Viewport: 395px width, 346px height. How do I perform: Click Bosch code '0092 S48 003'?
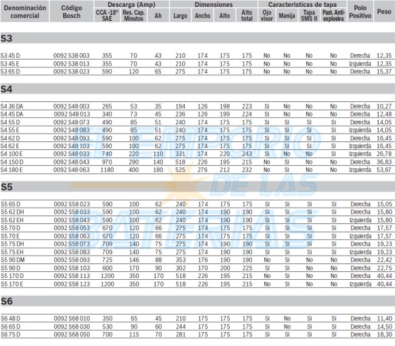pos(72,106)
